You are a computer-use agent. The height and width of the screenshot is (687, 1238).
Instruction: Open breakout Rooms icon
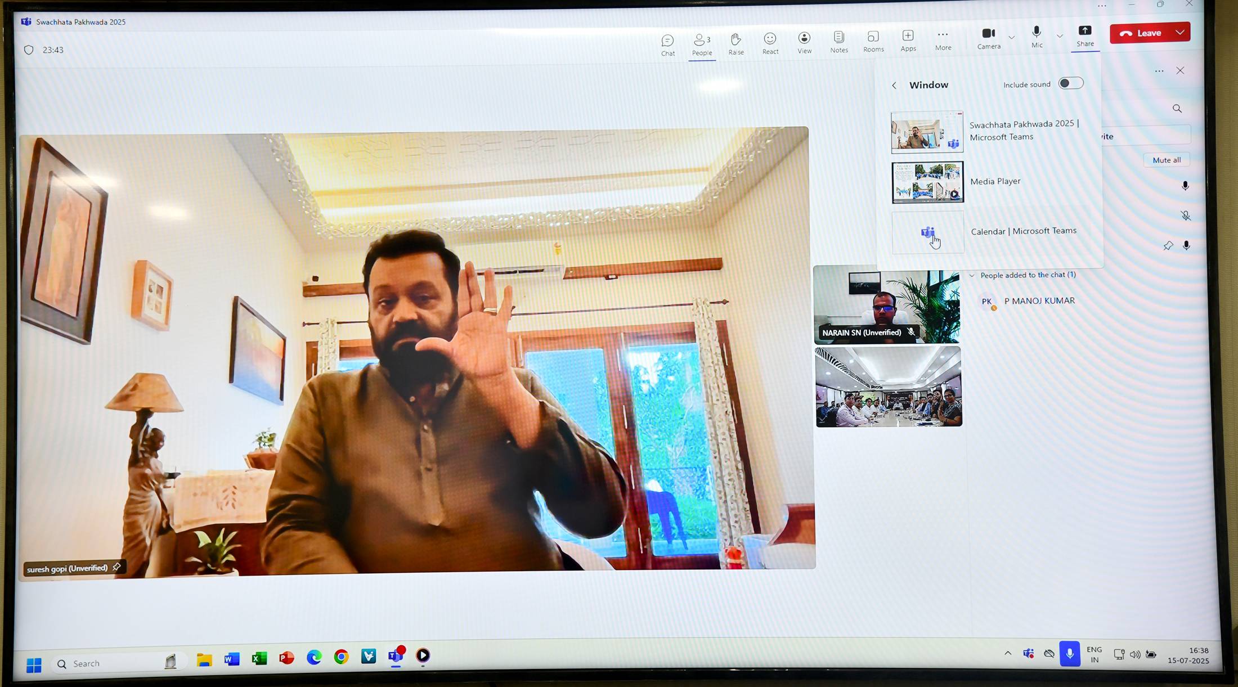[x=873, y=37]
